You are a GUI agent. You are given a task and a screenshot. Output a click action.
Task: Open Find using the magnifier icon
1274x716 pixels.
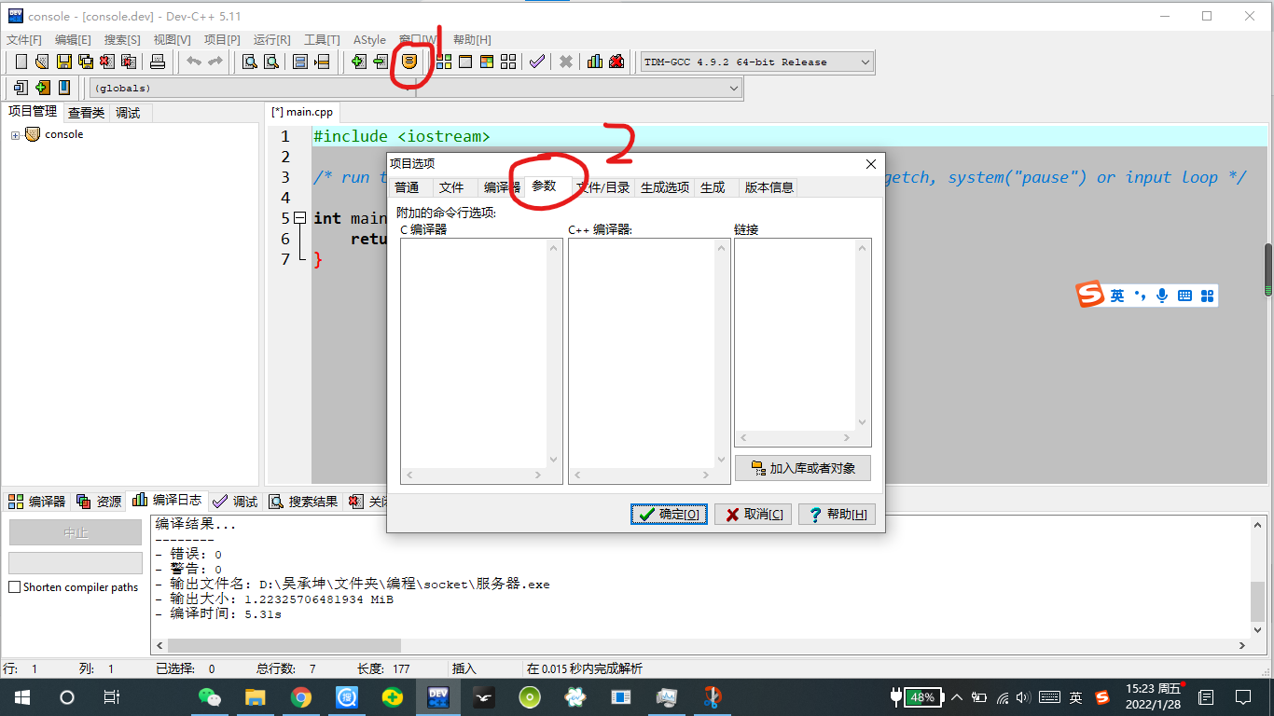coord(248,62)
